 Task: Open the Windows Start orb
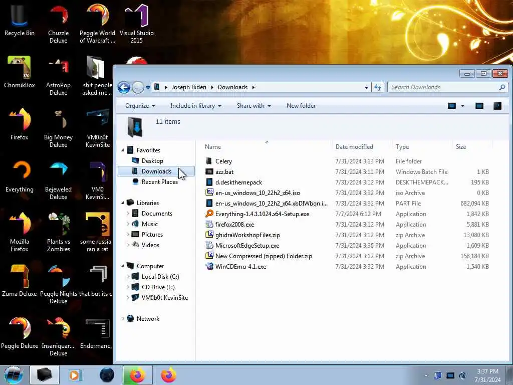click(x=14, y=375)
